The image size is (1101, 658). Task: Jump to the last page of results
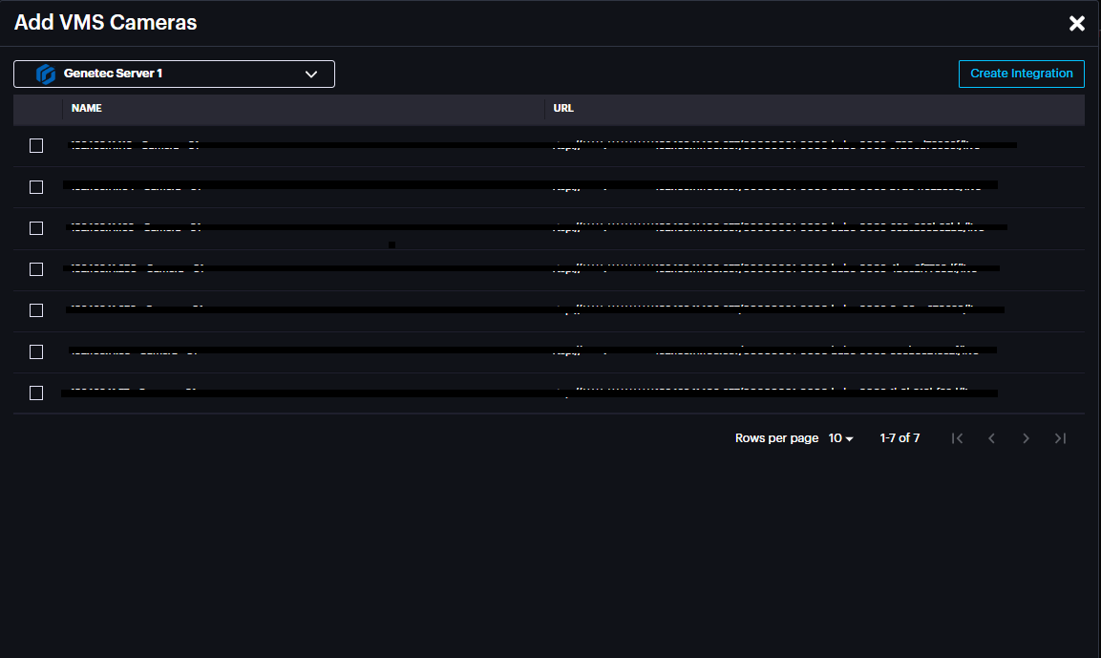[x=1060, y=438]
